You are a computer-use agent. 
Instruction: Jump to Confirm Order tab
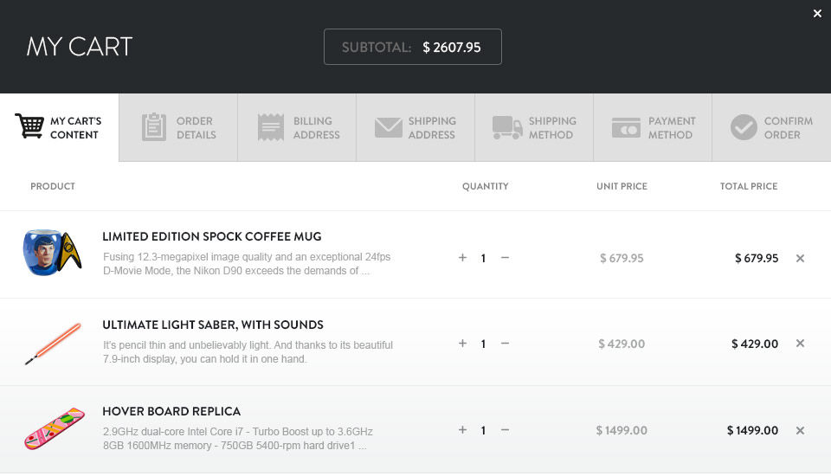pos(771,128)
